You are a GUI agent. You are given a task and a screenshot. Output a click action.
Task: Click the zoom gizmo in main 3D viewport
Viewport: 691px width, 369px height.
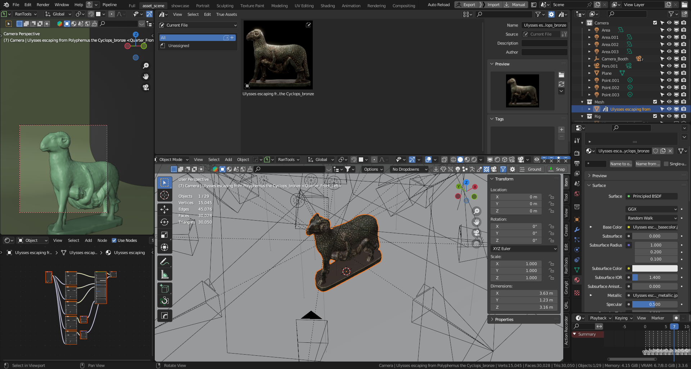pos(476,211)
